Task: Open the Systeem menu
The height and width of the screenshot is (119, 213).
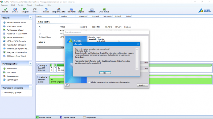Action: (x=4, y=5)
